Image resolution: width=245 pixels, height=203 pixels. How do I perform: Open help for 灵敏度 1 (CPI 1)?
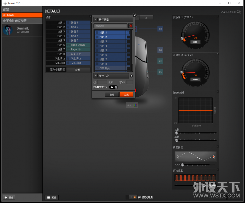[x=218, y=16]
